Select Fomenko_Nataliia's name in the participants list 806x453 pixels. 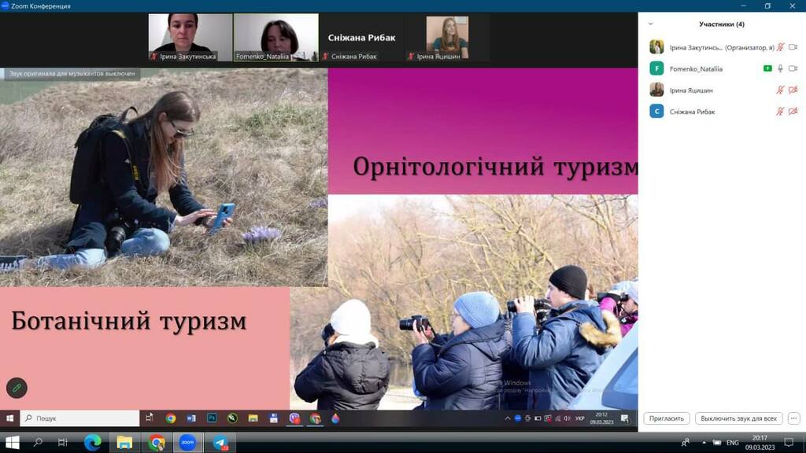[696, 68]
